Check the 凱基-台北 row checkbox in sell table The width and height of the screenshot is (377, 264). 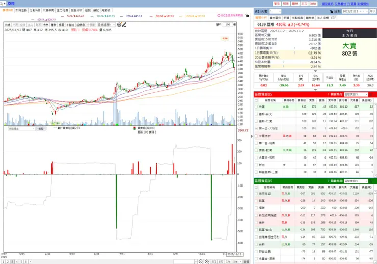[x=256, y=230]
